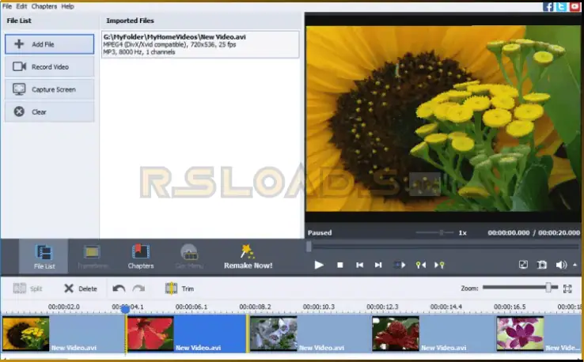The height and width of the screenshot is (362, 584).
Task: Fit the timeline with zoom-to-fit icon
Action: tap(567, 288)
